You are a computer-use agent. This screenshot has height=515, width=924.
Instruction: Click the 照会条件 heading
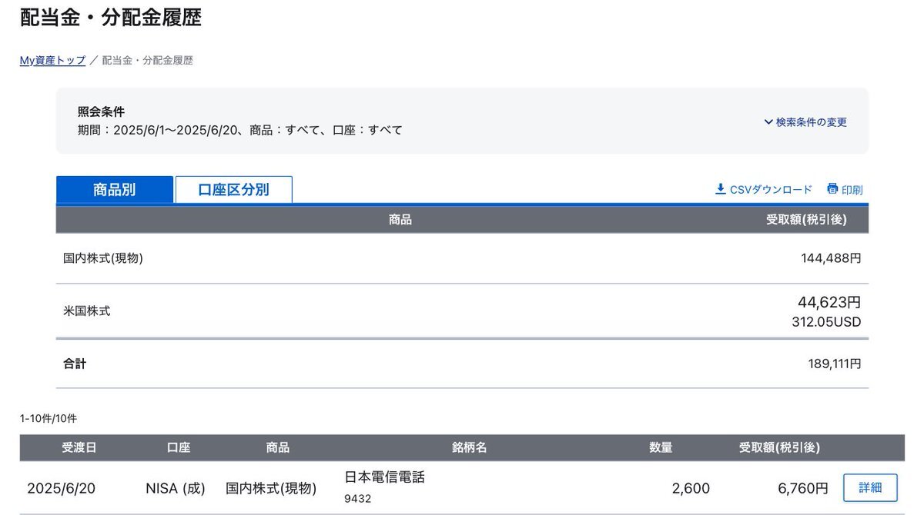101,111
